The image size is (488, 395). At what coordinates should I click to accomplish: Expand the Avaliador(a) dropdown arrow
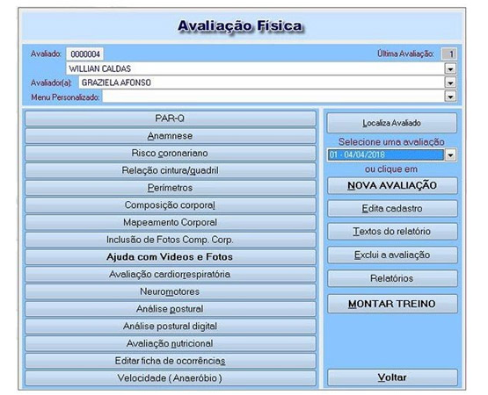(x=450, y=83)
